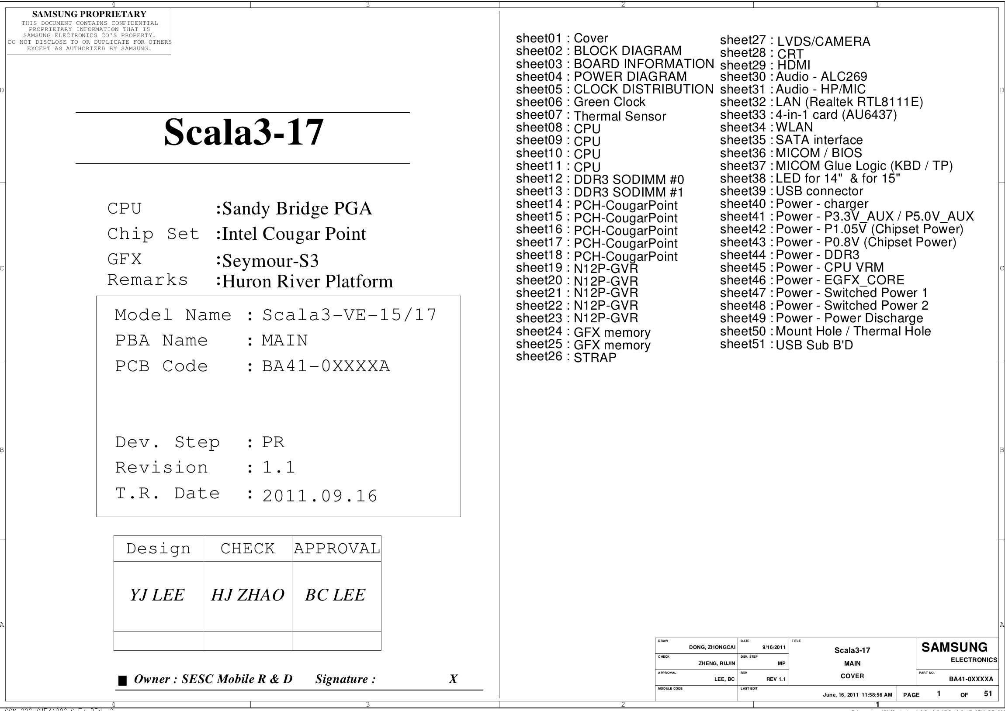Image resolution: width=1005 pixels, height=711 pixels.
Task: Click the Scala3-17 main title heading
Action: pos(243,132)
